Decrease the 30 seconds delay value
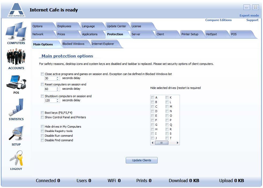Screen dimensions: 263x188 tap(58, 79)
